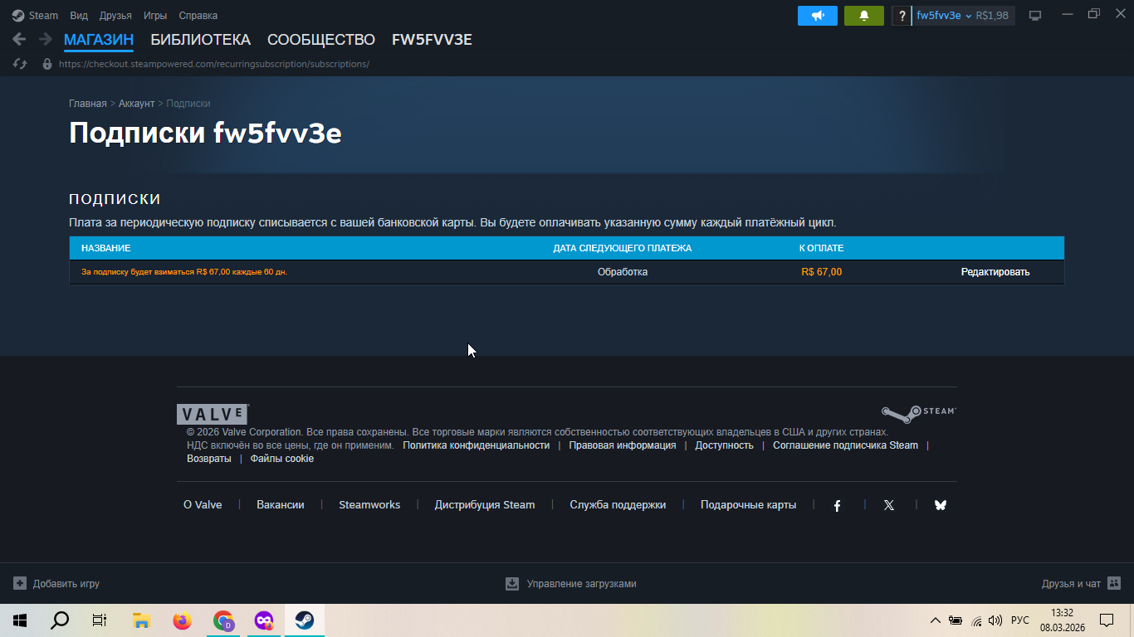
Task: Open the Справка menu
Action: (198, 16)
